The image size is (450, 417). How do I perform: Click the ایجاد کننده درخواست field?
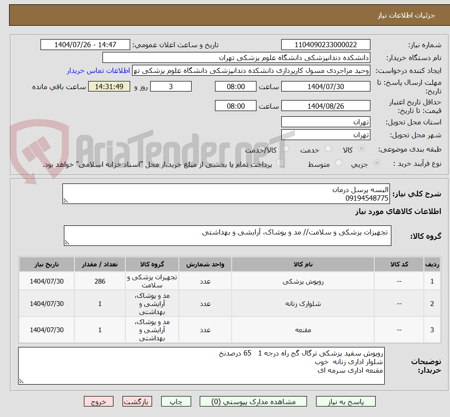click(x=251, y=71)
